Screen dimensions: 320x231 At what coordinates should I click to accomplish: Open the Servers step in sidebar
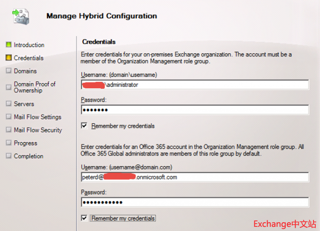click(x=24, y=104)
